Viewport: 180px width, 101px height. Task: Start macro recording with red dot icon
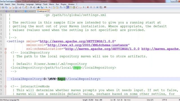click(x=88, y=7)
